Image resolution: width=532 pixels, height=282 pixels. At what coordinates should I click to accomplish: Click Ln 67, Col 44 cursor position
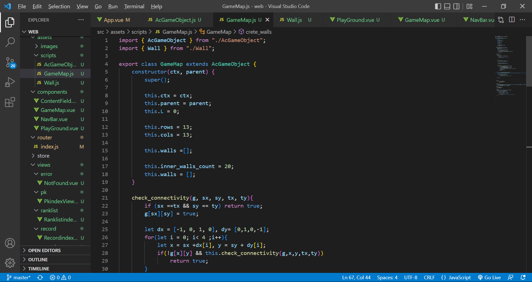click(356, 278)
